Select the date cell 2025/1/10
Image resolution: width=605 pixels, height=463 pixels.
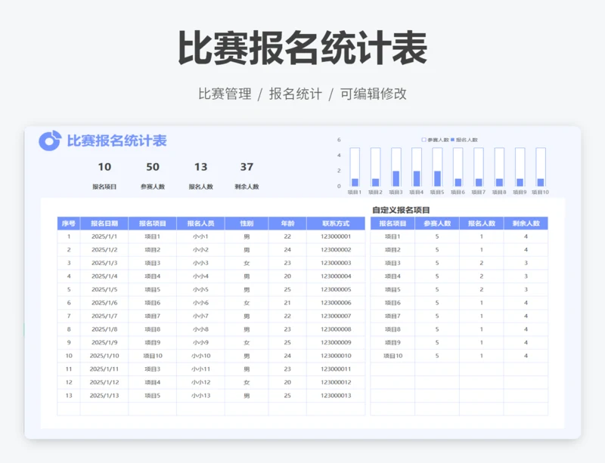(104, 356)
